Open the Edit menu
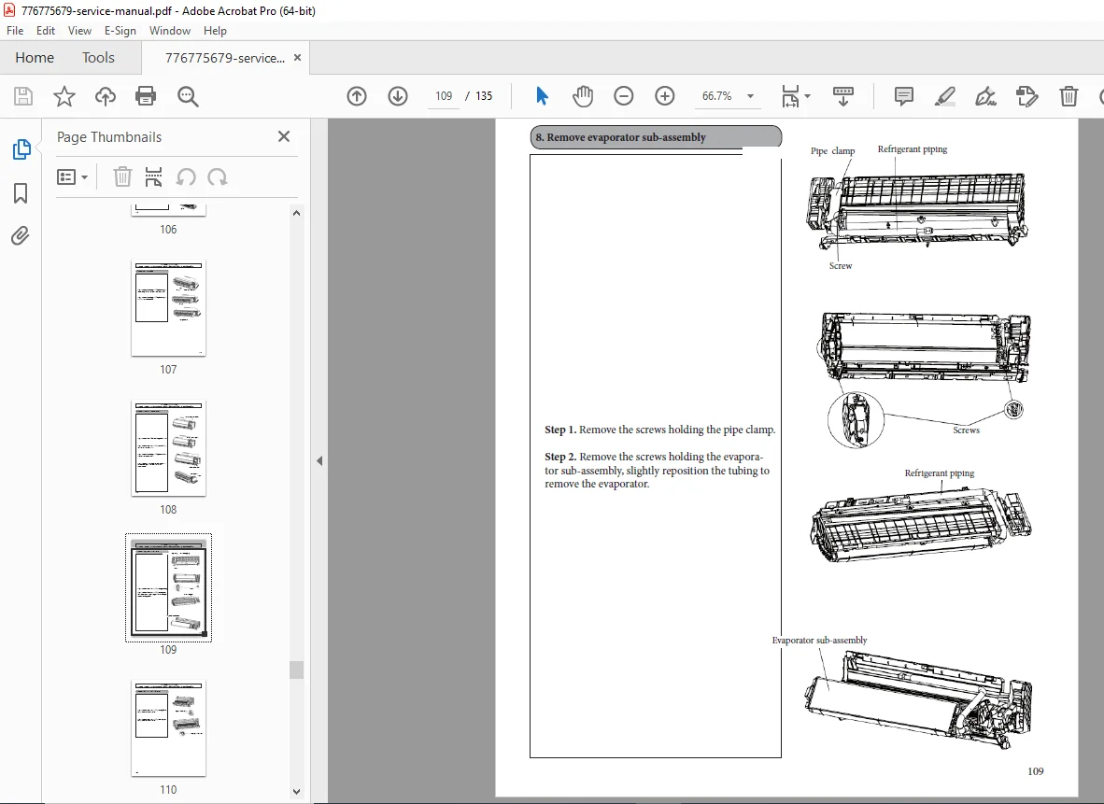 (x=46, y=31)
